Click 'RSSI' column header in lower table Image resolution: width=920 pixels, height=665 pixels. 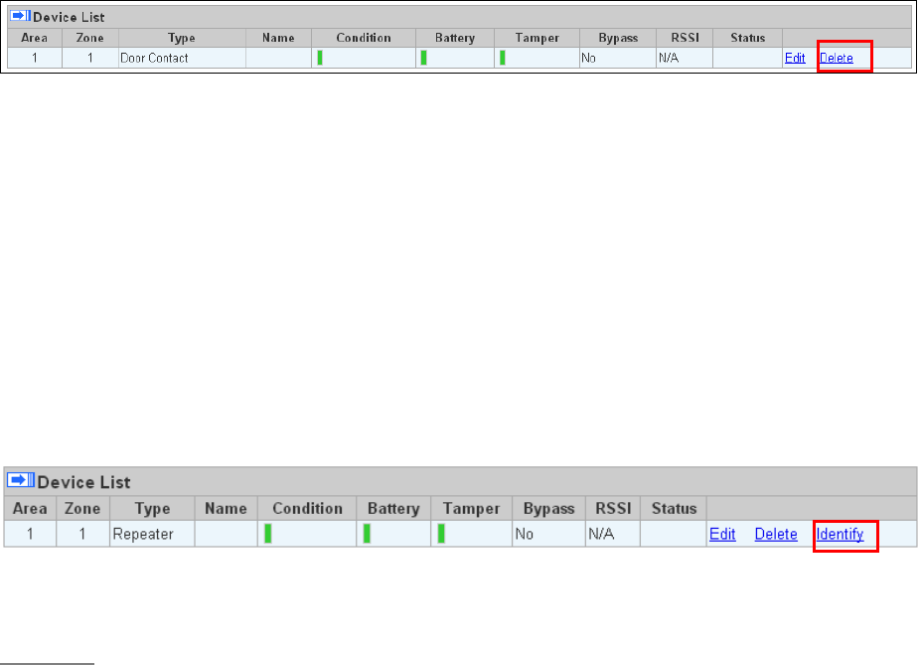(x=613, y=508)
